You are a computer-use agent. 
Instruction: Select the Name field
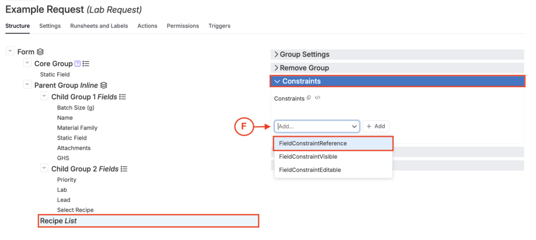coord(65,118)
